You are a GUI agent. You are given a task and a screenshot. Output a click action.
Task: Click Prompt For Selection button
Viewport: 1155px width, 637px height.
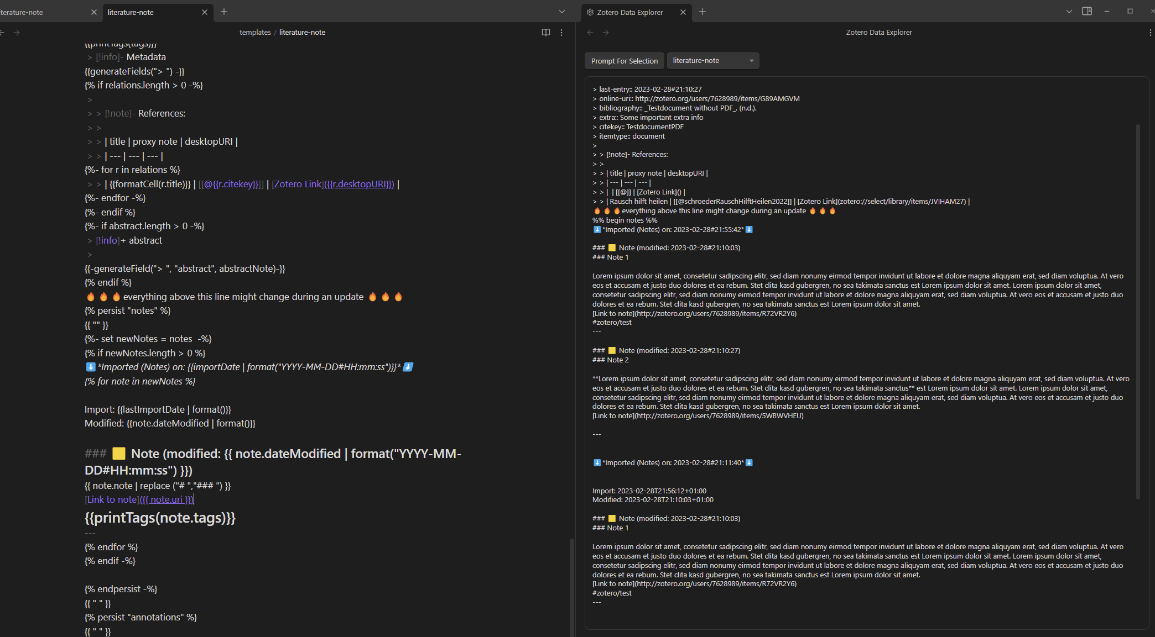[x=624, y=61]
